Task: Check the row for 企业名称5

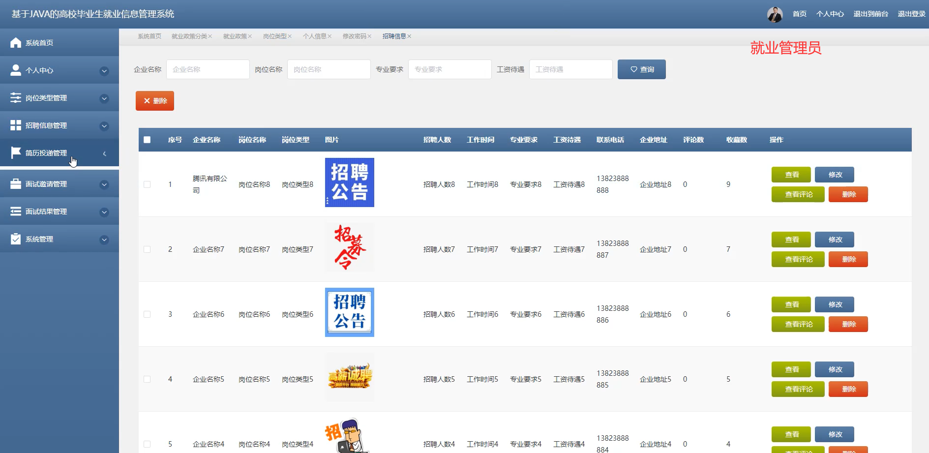Action: pyautogui.click(x=147, y=379)
